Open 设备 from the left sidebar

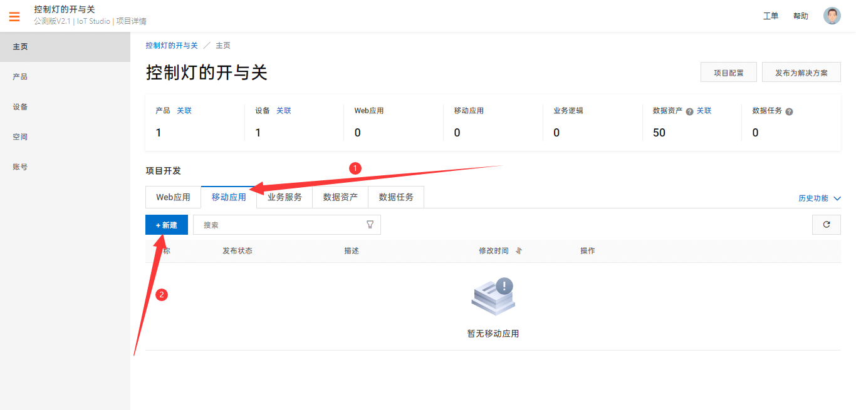coord(19,106)
